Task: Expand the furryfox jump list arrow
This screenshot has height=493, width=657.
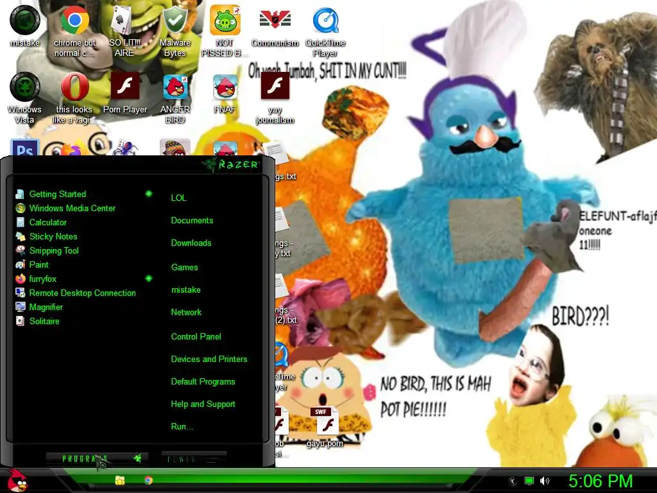Action: coord(148,279)
